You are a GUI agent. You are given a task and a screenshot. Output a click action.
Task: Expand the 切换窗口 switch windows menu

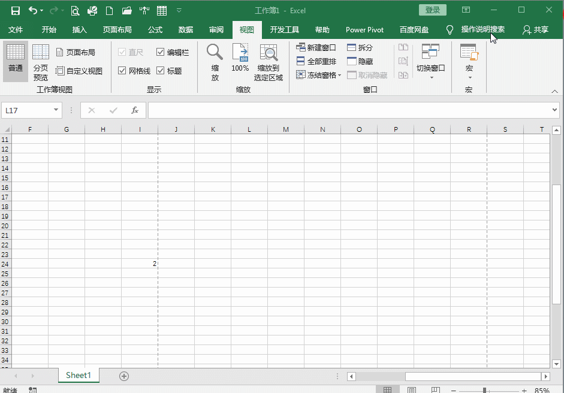click(x=430, y=62)
